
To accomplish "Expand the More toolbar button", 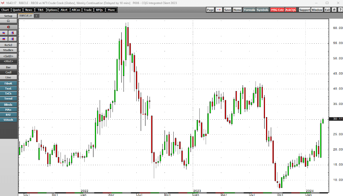I will click(111, 10).
